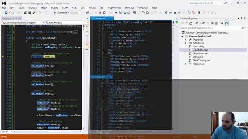The height and width of the screenshot is (139, 248).
Task: Open the HELP menu
Action: 155,8
